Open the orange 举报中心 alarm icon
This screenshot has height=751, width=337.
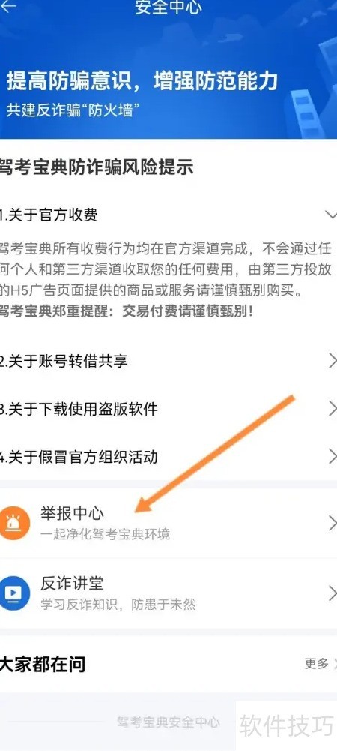14,524
